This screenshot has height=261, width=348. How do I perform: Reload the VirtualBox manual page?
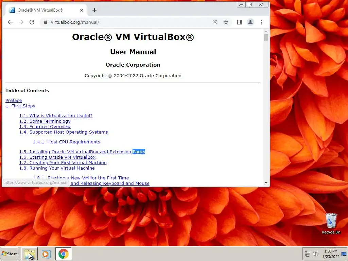coord(32,22)
